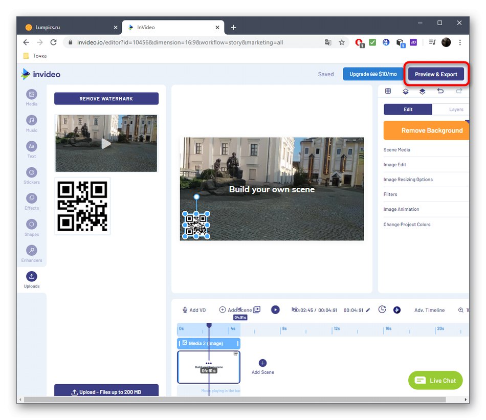Click the Add VO microphone button

(194, 310)
